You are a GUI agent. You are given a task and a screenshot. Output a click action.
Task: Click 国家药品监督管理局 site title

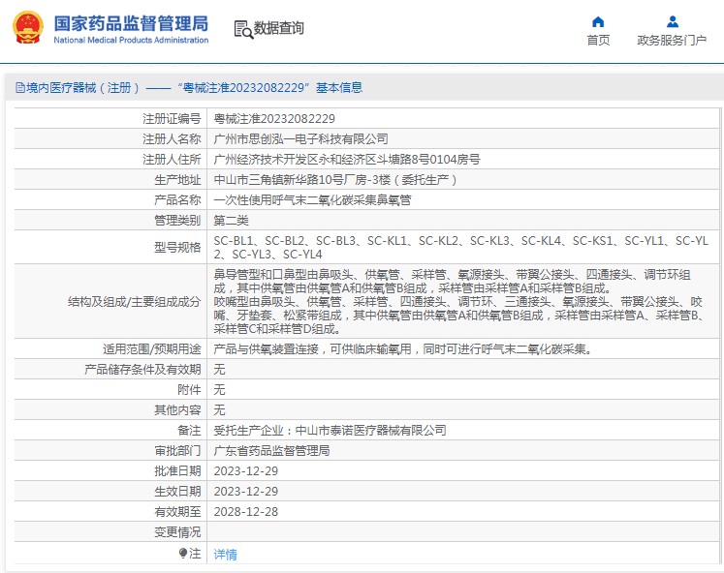tap(131, 23)
